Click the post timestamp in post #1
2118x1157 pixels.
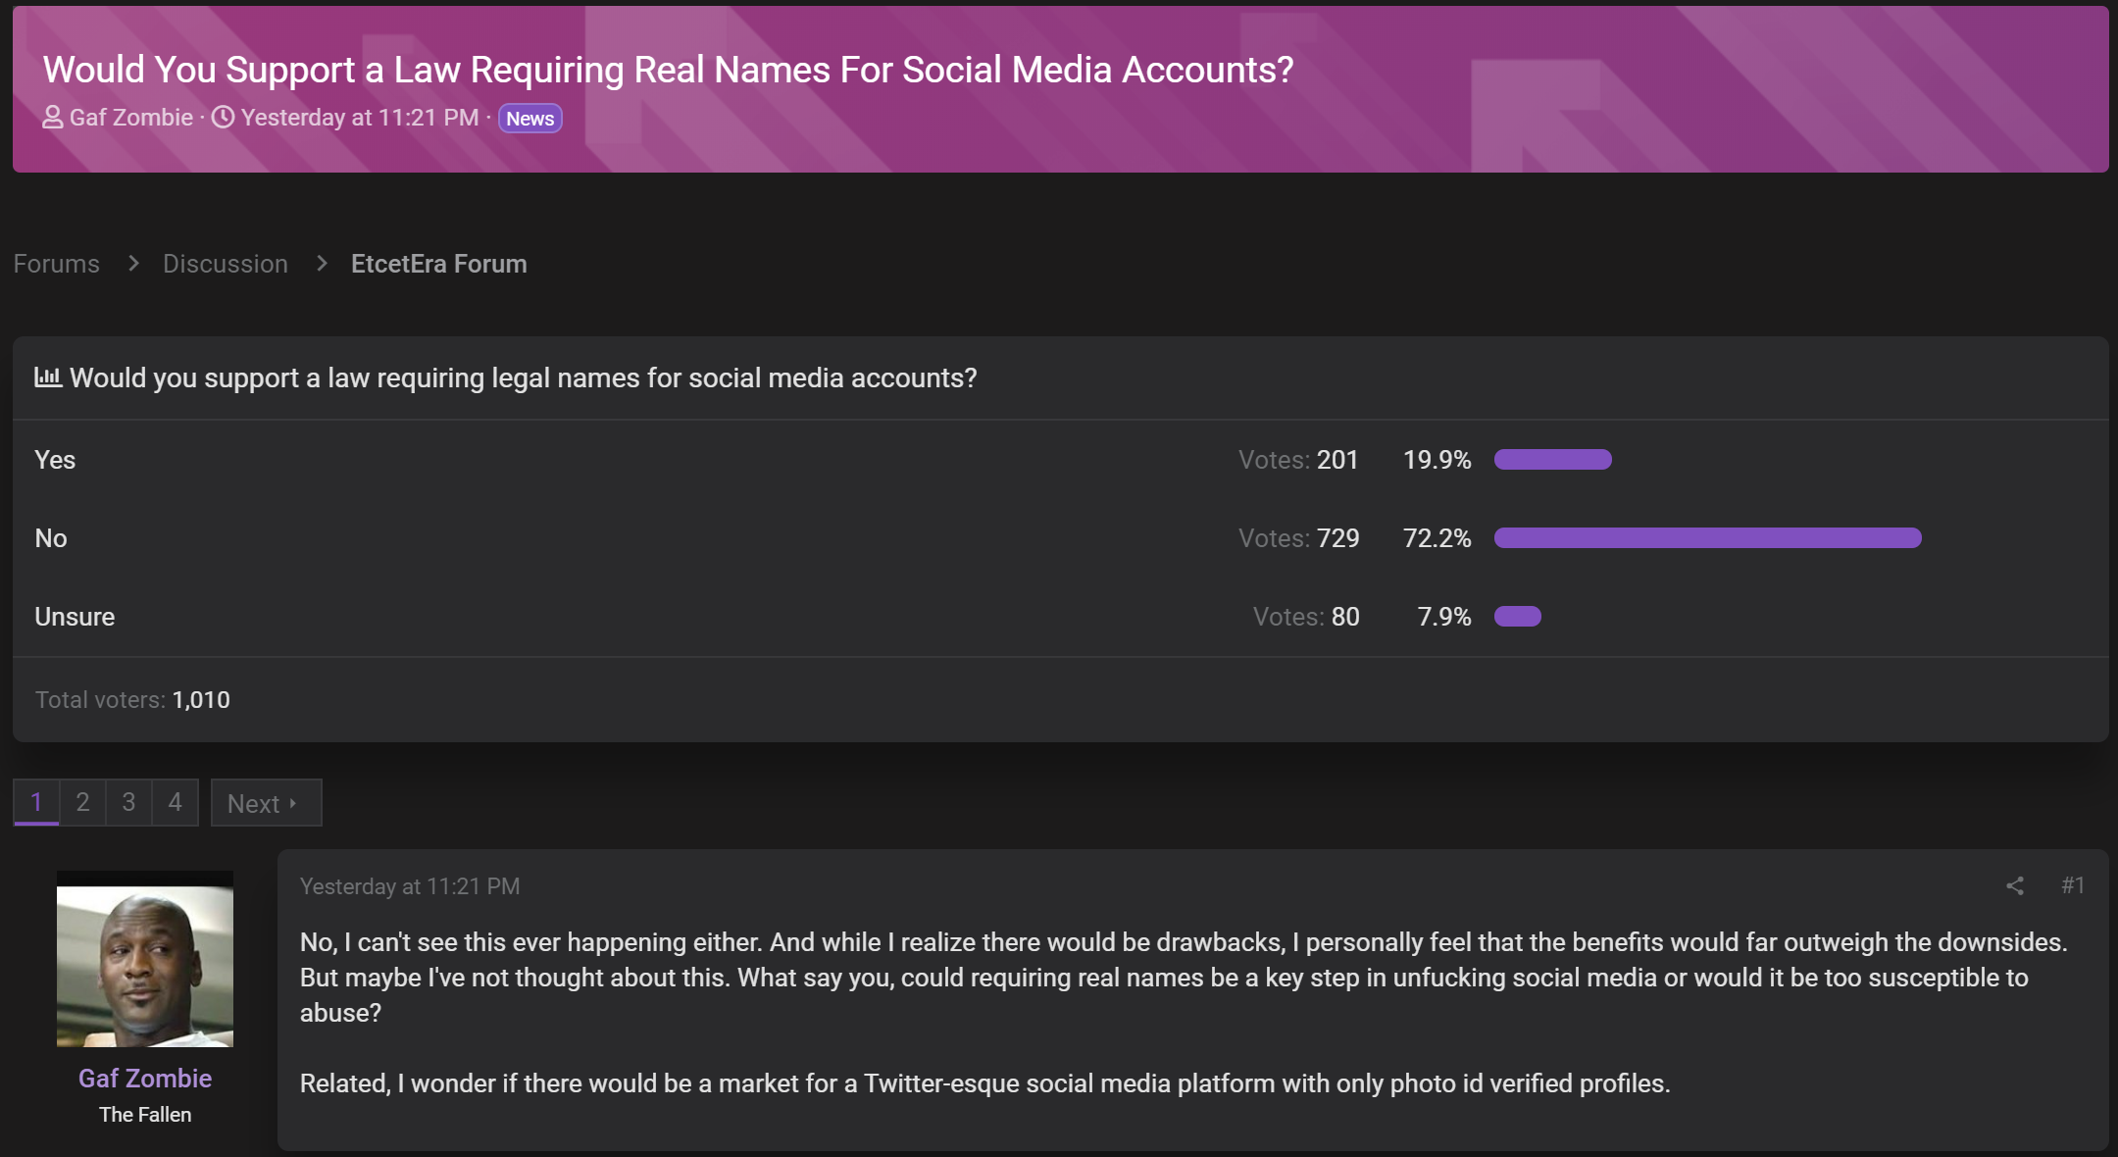click(x=410, y=886)
